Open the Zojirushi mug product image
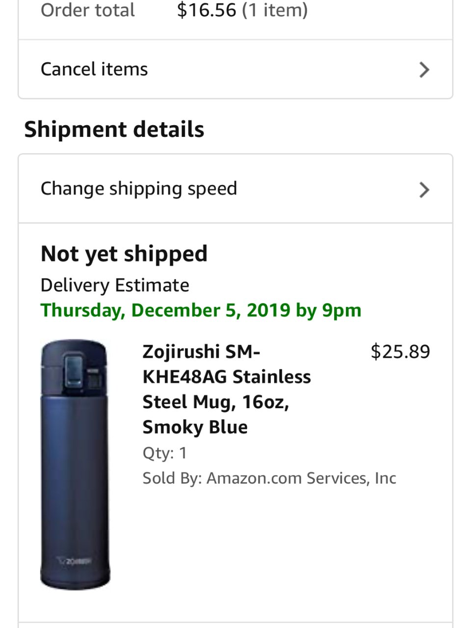Image resolution: width=471 pixels, height=628 pixels. [x=75, y=464]
